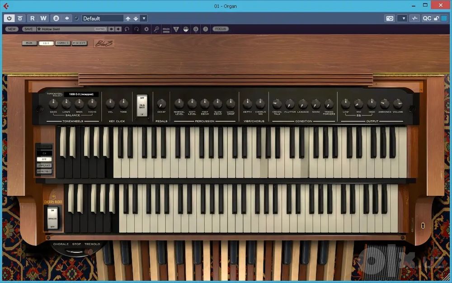Open the Default preset name field
The width and height of the screenshot is (452, 283).
(103, 19)
